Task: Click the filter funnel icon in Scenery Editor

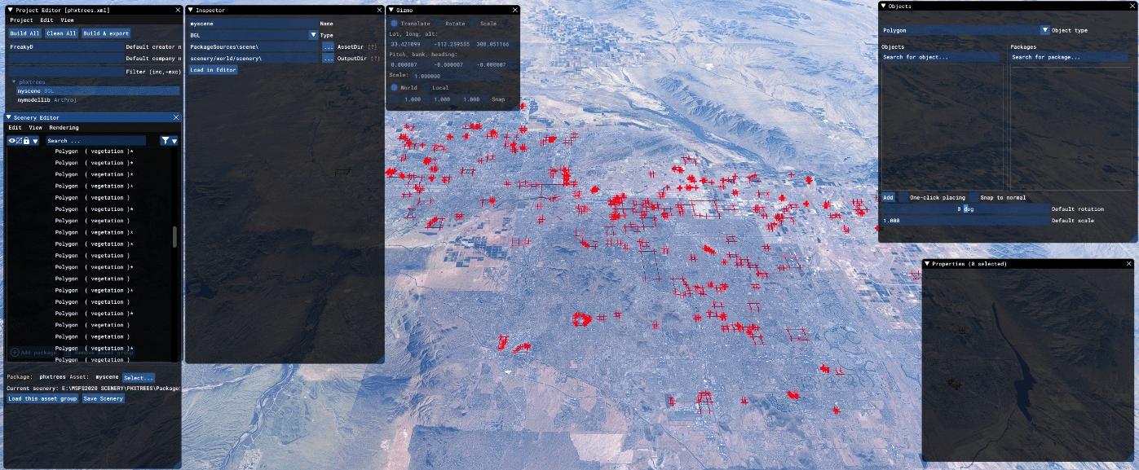Action: [x=166, y=141]
